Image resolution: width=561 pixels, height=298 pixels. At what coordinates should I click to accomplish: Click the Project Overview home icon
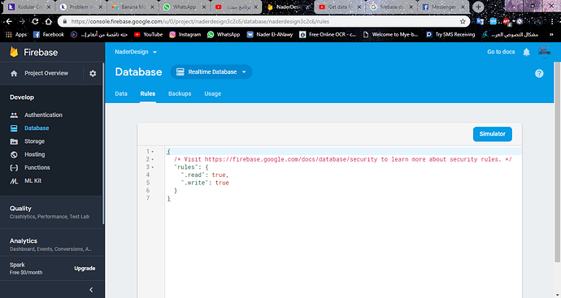coord(14,73)
